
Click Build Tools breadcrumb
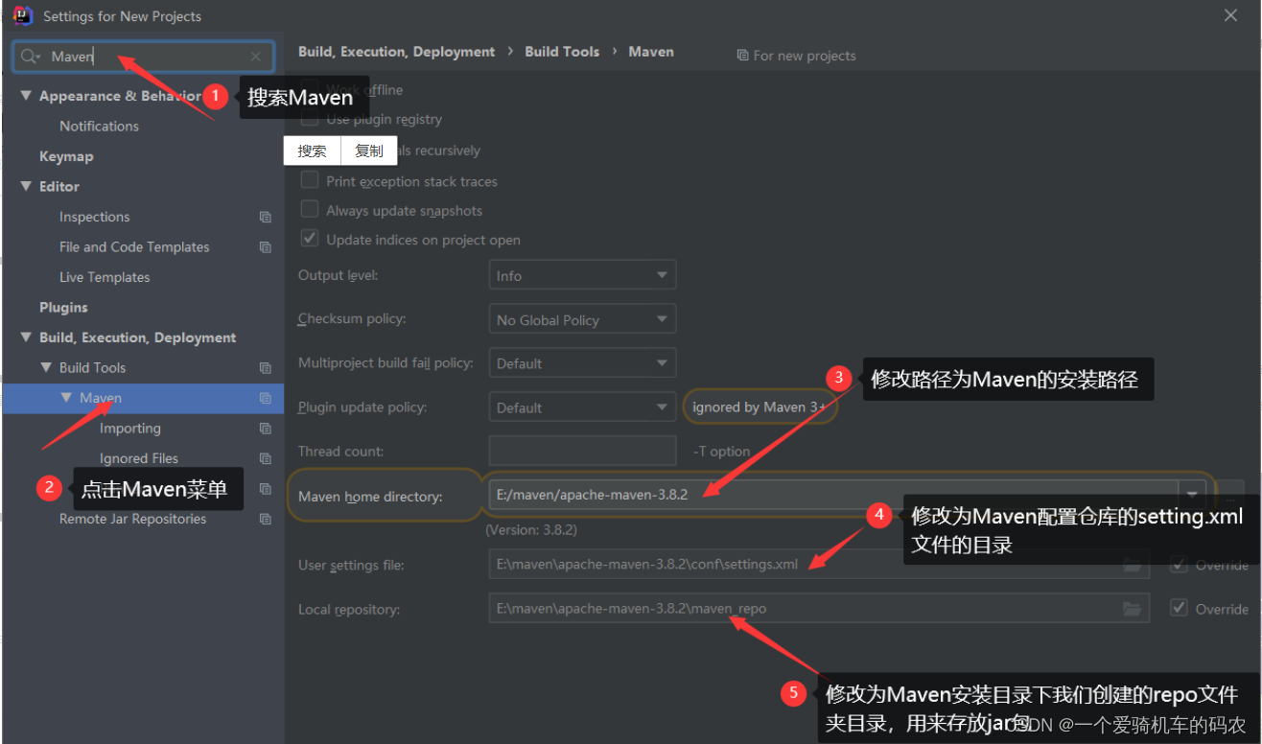562,52
